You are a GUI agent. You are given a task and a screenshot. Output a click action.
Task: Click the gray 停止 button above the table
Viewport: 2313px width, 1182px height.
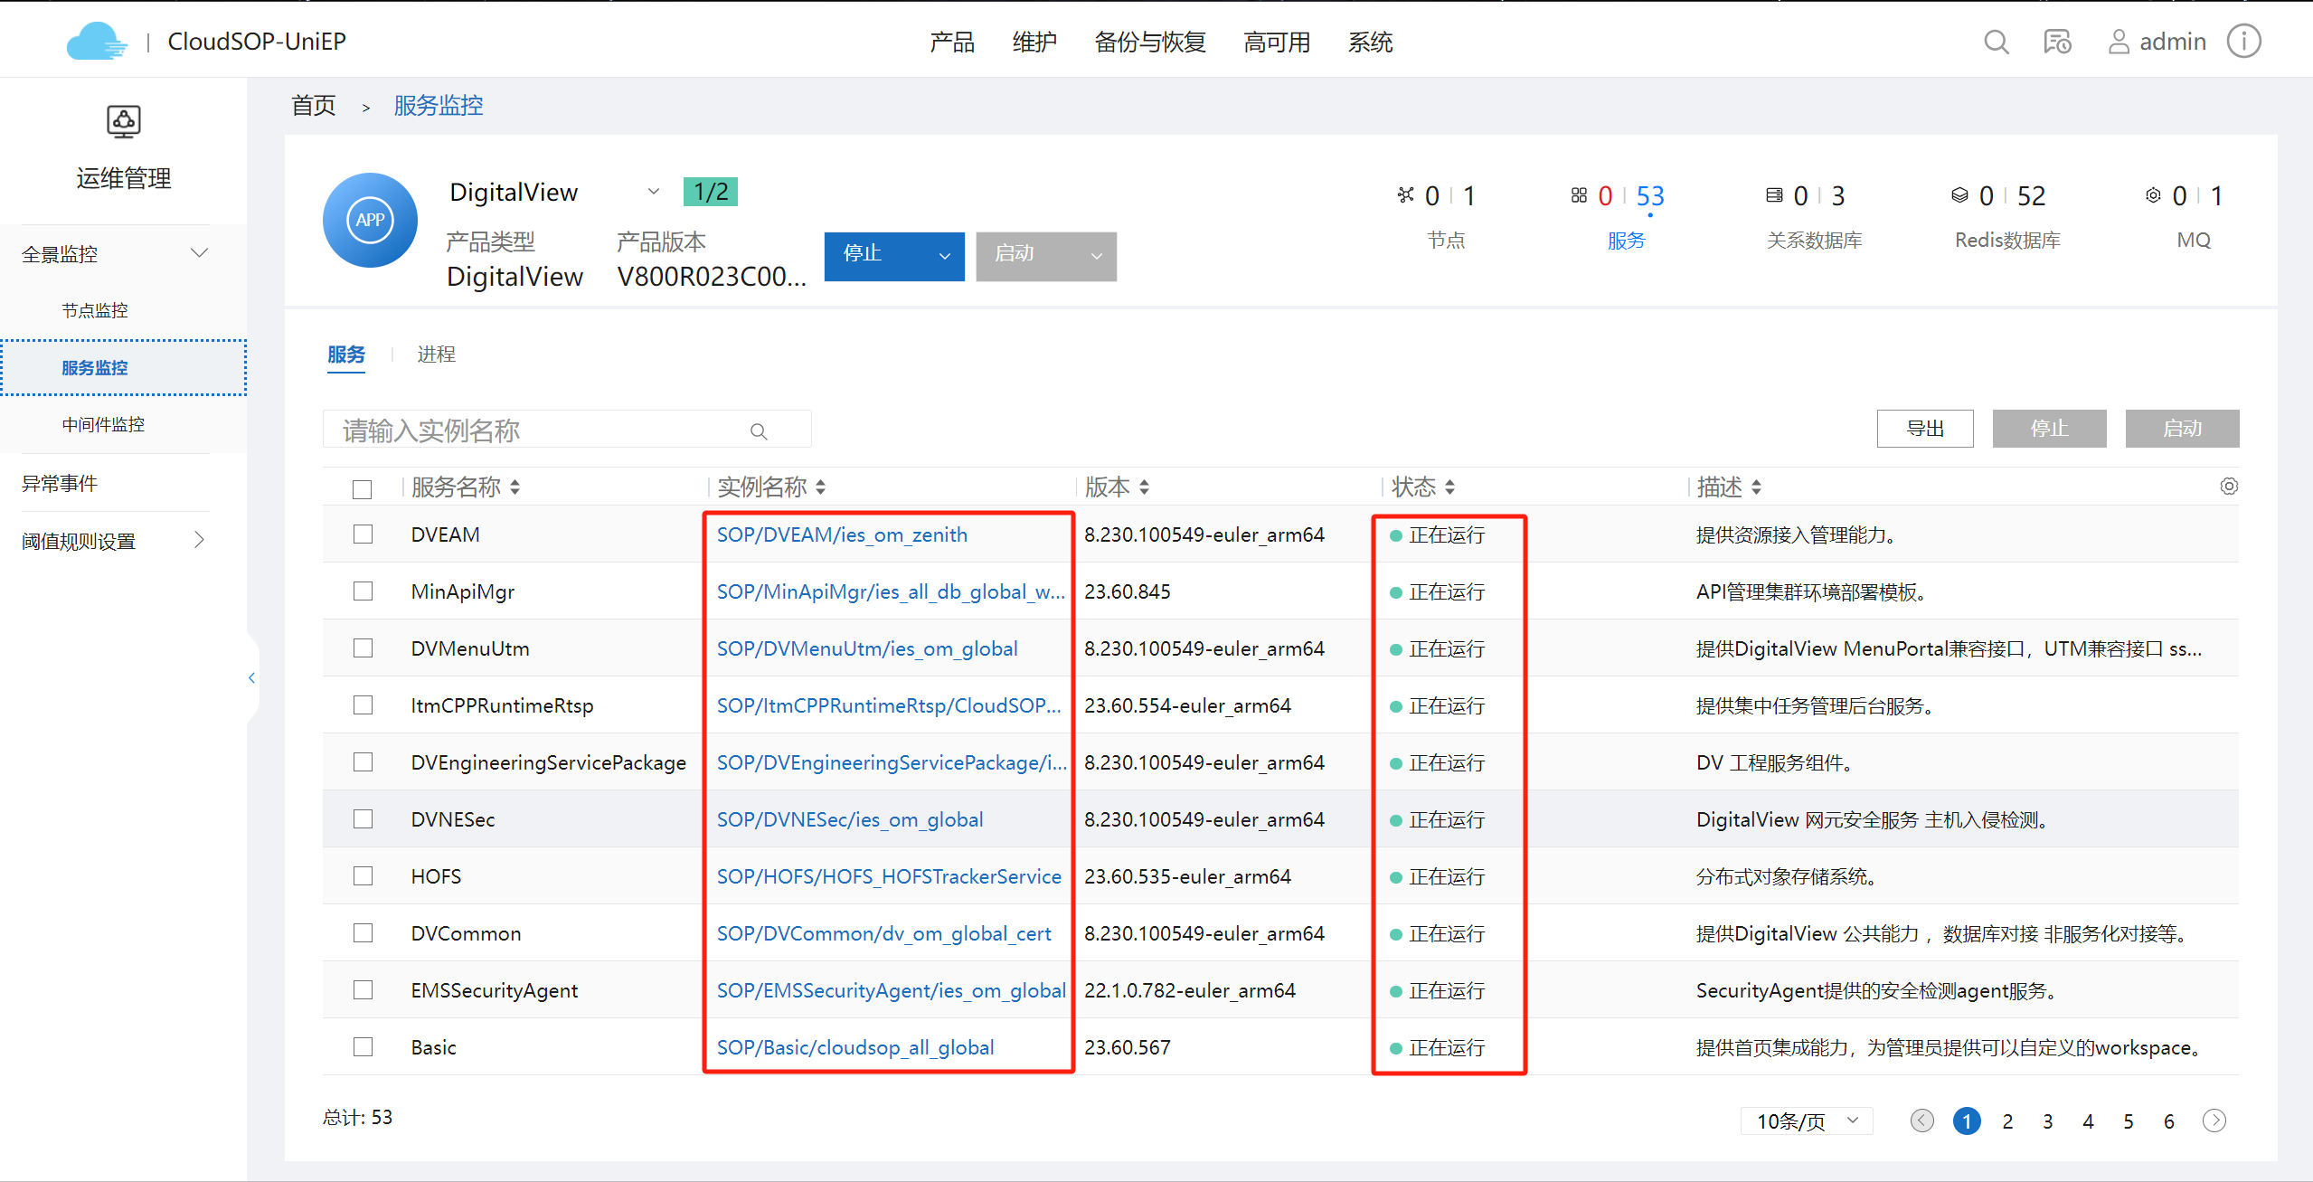(x=2049, y=429)
